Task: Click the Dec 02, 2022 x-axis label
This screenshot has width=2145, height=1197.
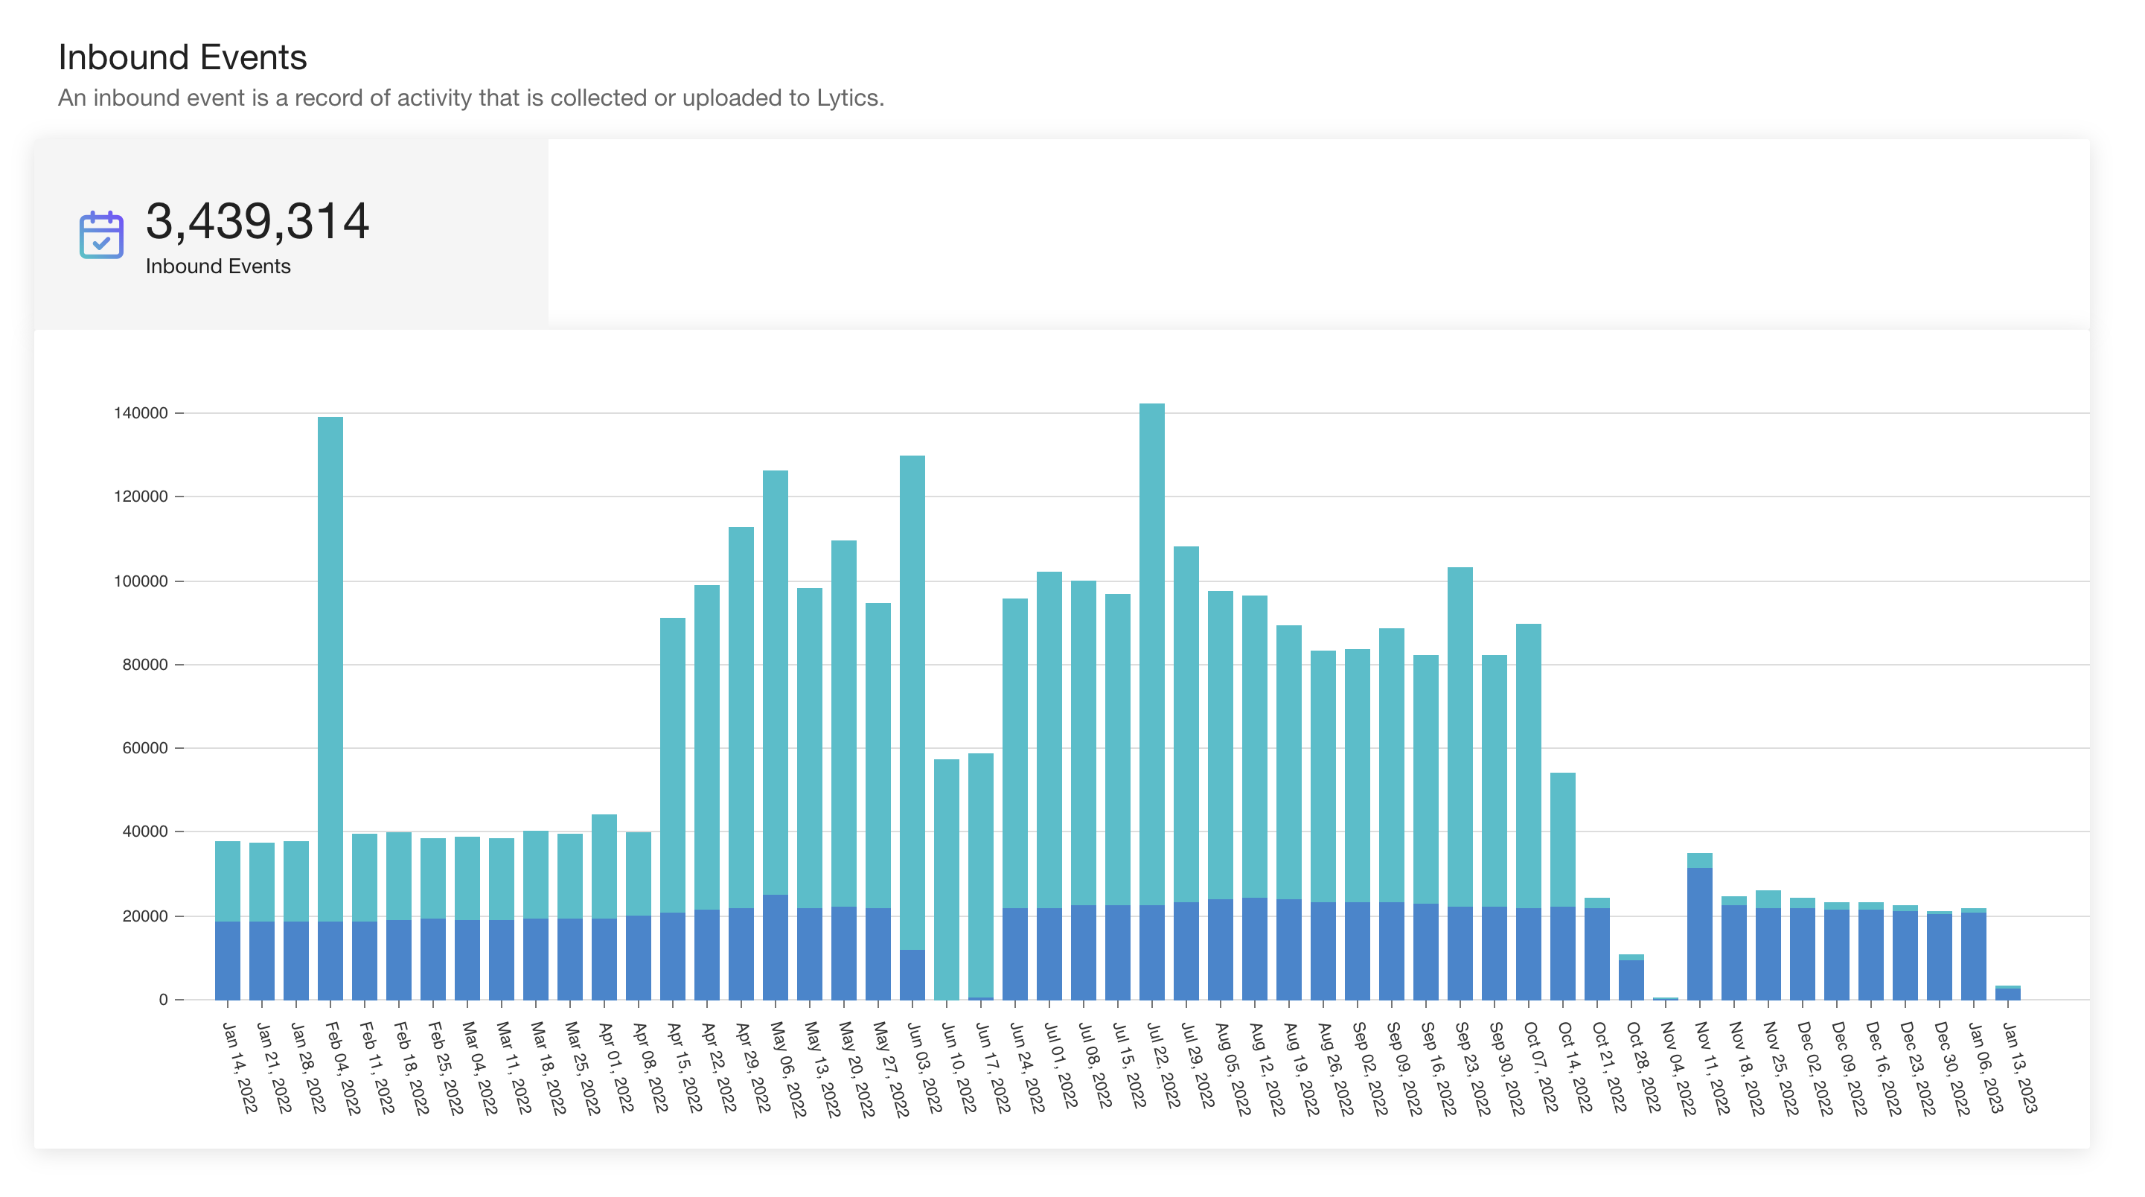Action: coord(1815,1068)
